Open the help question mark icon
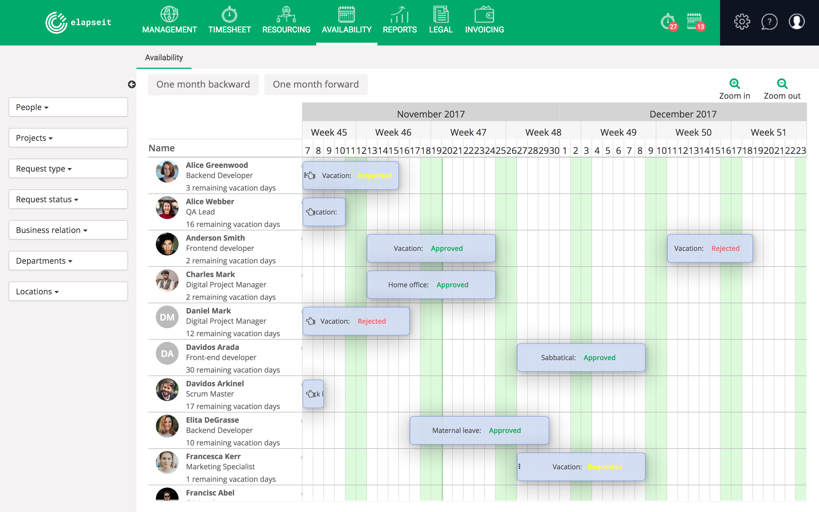Viewport: 819px width, 512px height. (x=769, y=22)
